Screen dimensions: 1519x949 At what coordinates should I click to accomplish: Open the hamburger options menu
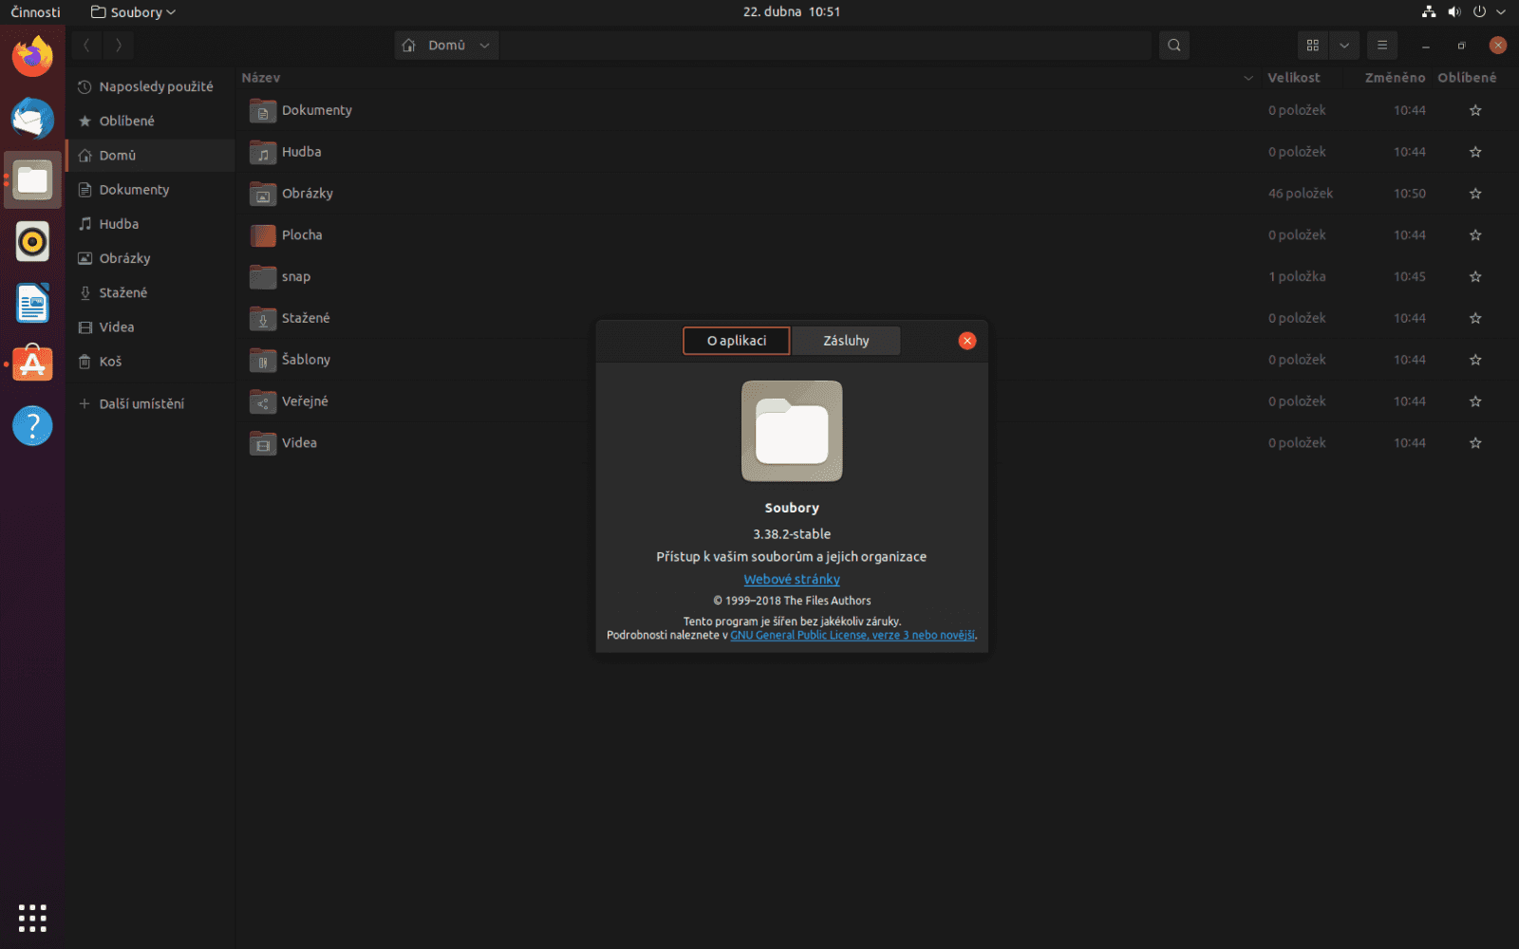[1382, 45]
